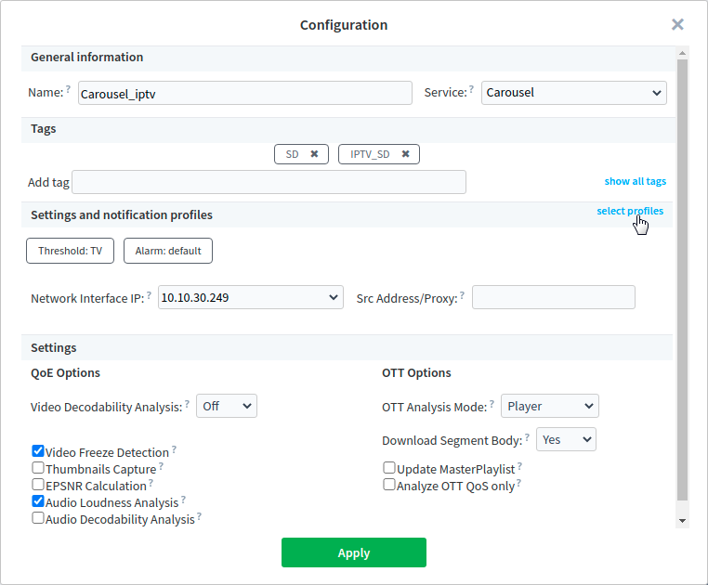Click the Name input field
The image size is (708, 585).
tap(245, 93)
